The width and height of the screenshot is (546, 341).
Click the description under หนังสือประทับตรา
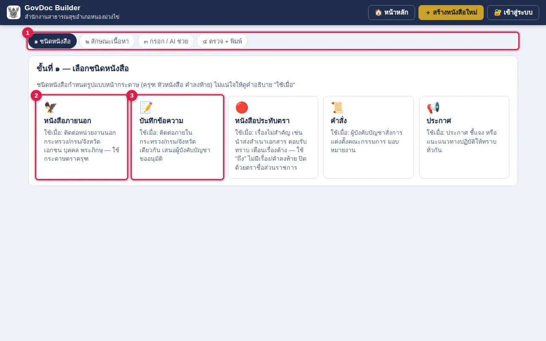tap(271, 150)
